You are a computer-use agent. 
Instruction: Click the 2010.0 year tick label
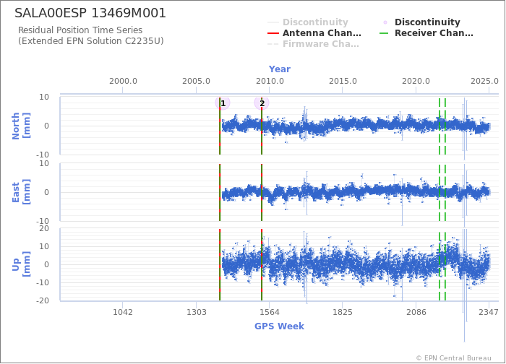(x=270, y=81)
